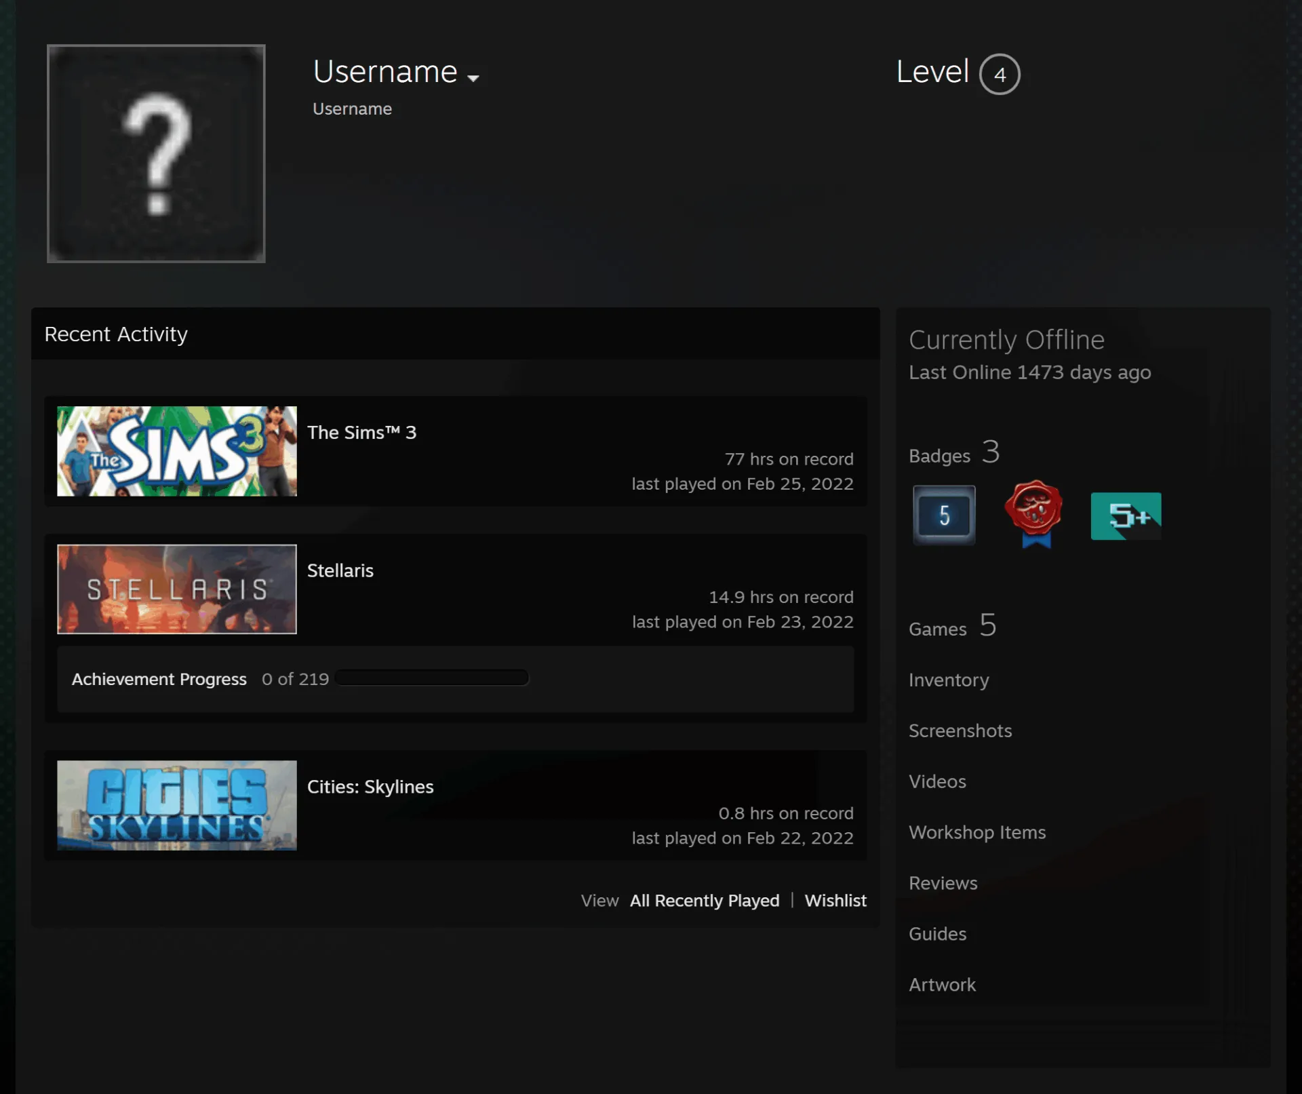Viewport: 1302px width, 1094px height.
Task: Click the Level 4 circle icon
Action: pos(1000,74)
